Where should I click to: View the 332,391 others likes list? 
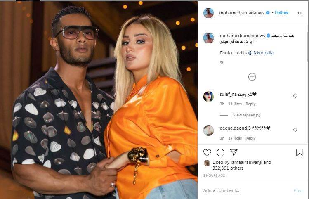click(x=228, y=168)
